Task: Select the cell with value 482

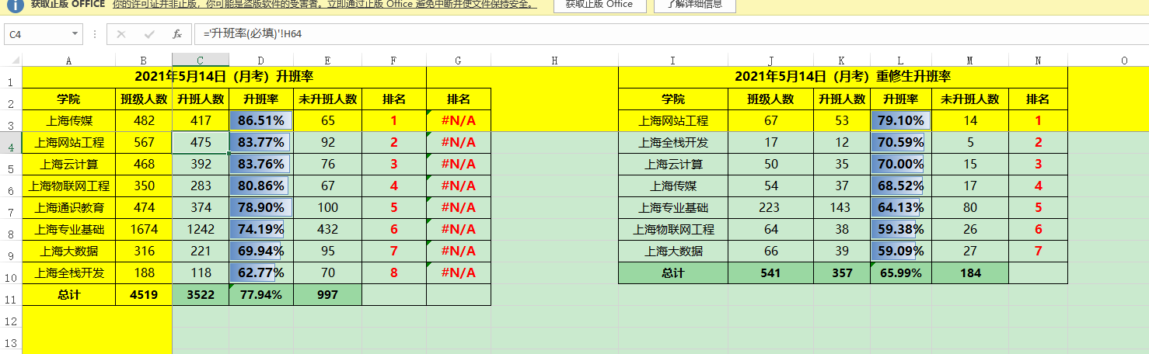Action: (144, 121)
